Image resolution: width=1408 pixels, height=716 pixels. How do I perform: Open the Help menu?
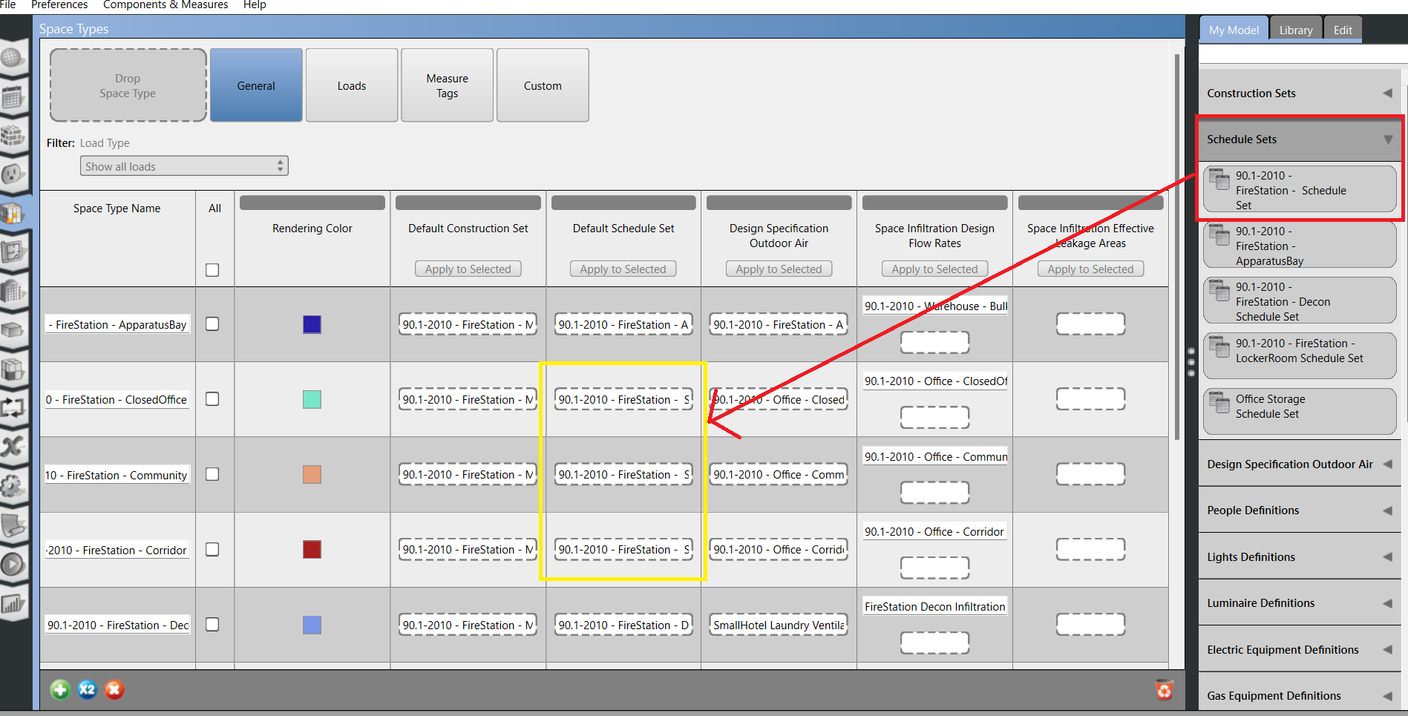pyautogui.click(x=255, y=5)
